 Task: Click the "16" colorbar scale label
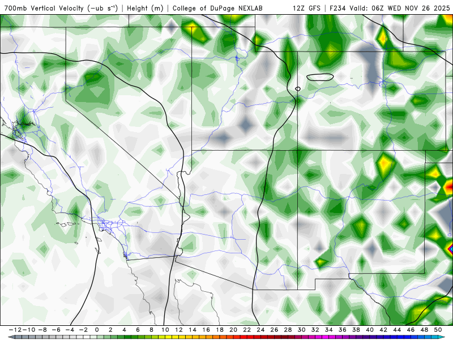[206, 330]
